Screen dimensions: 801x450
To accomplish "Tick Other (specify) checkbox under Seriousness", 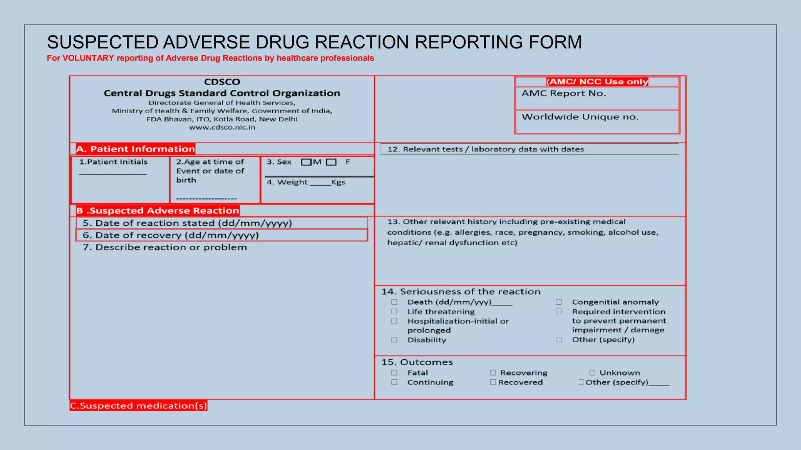I will [x=559, y=340].
